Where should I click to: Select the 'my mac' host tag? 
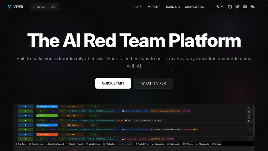pos(47,116)
